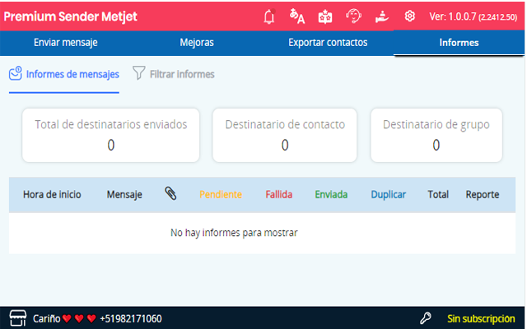Viewport: 527px width, 329px height.
Task: Click the message reports envelope icon
Action: pyautogui.click(x=16, y=73)
